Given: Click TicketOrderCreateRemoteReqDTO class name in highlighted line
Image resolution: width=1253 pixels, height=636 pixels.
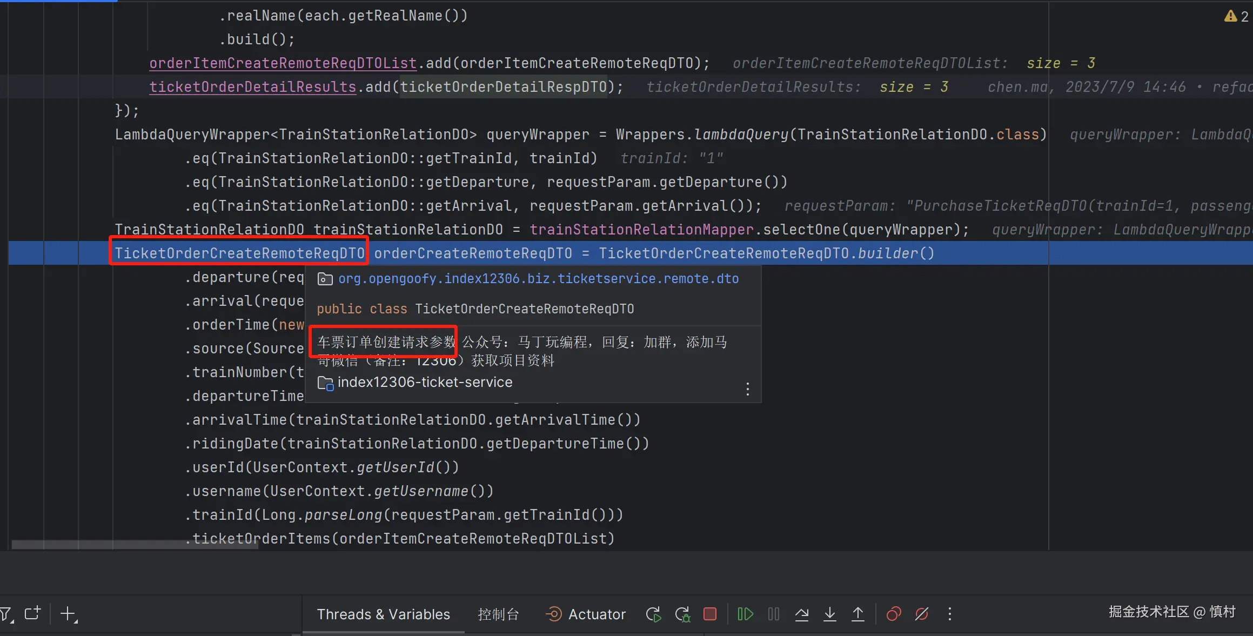Looking at the screenshot, I should [x=239, y=253].
